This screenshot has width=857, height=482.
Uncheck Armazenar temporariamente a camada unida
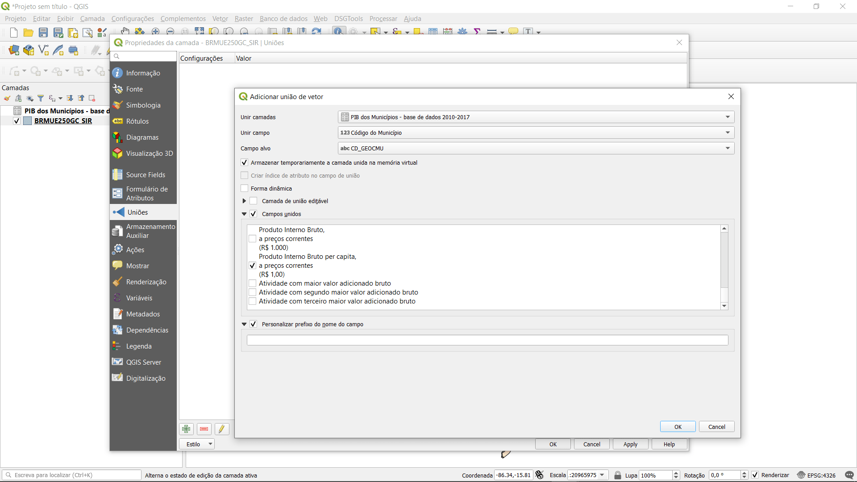click(x=245, y=162)
